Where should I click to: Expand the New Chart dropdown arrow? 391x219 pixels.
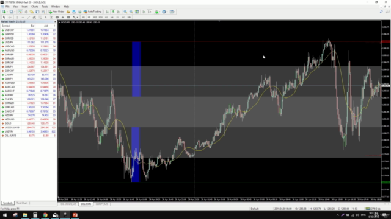pos(7,12)
